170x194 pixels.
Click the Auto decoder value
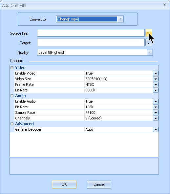(89, 129)
